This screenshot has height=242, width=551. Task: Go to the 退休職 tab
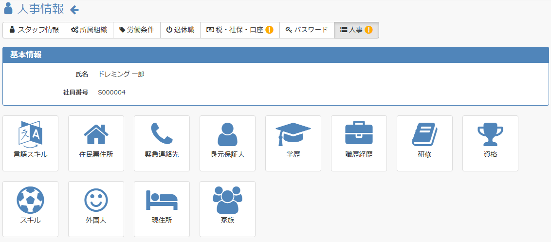(x=180, y=30)
